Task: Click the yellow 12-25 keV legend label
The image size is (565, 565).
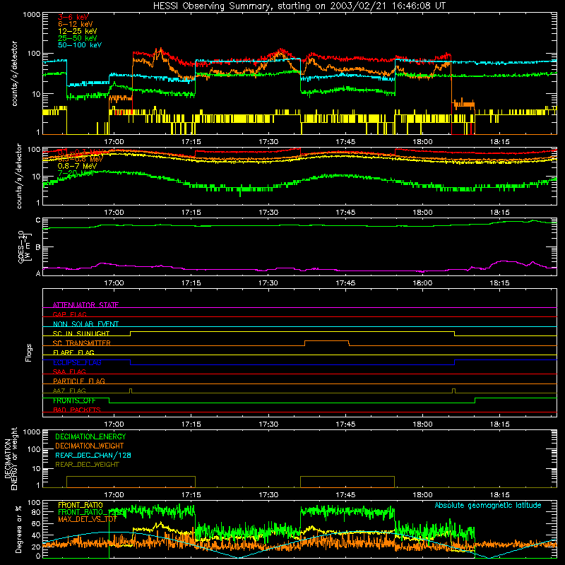Action: tap(78, 31)
